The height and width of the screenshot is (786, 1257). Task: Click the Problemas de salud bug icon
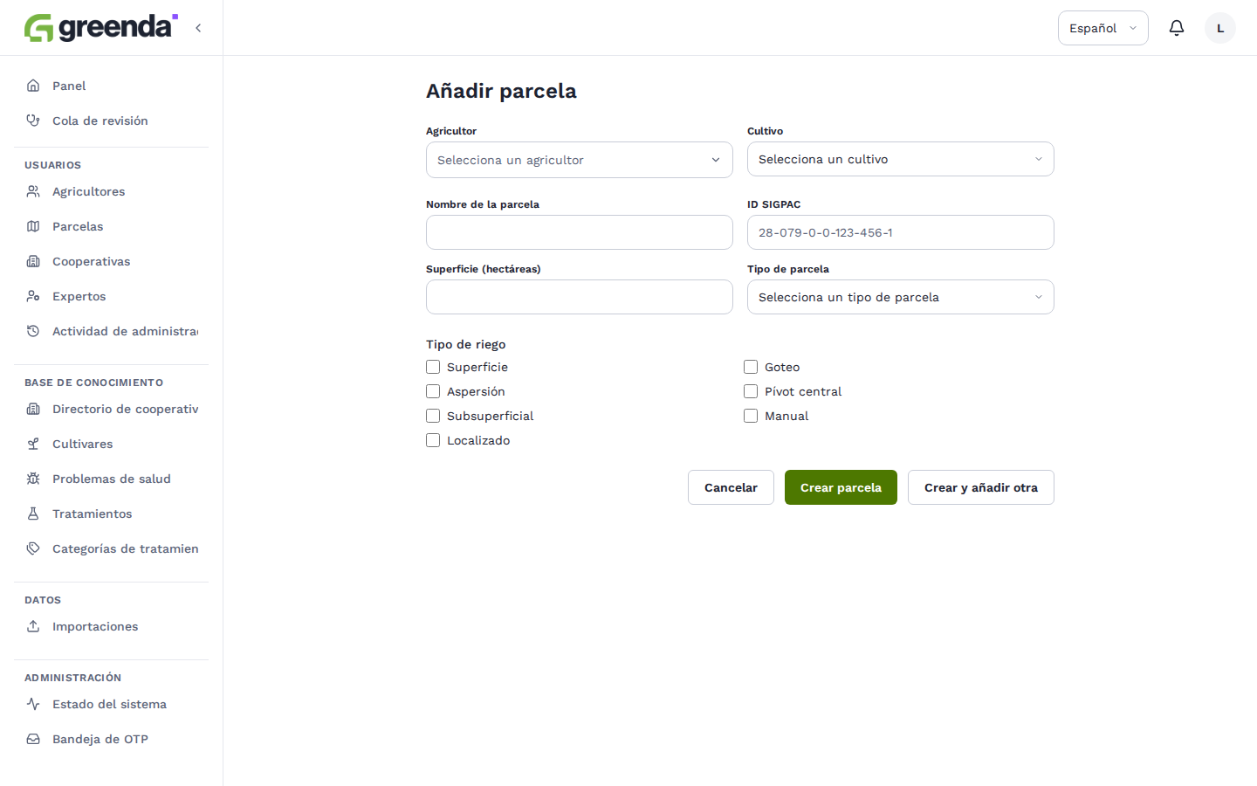click(x=33, y=479)
